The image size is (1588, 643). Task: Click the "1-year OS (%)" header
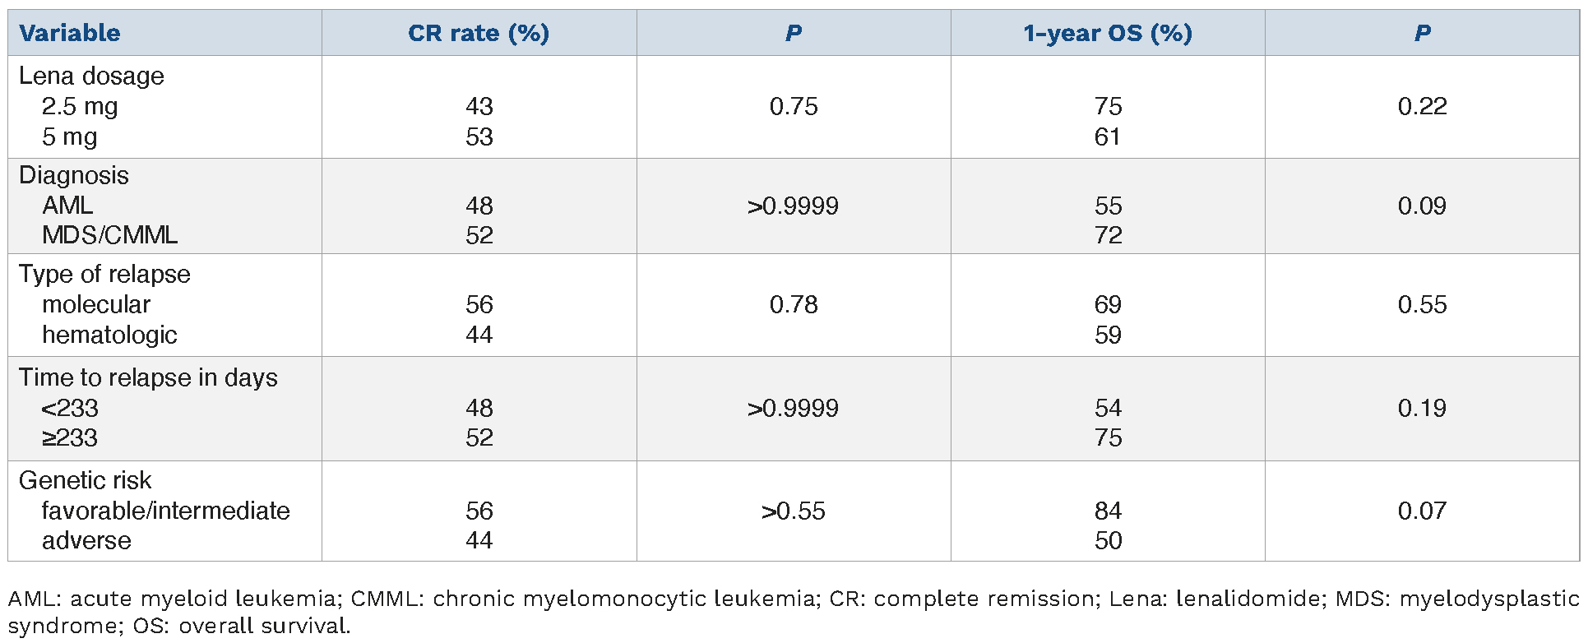1107,33
